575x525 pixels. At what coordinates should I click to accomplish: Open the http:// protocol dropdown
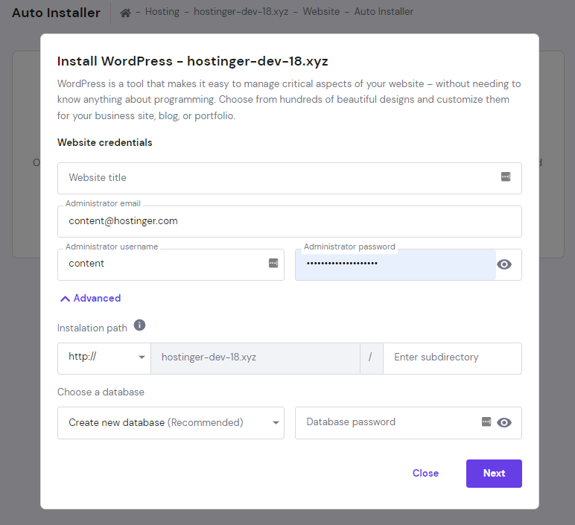[104, 357]
